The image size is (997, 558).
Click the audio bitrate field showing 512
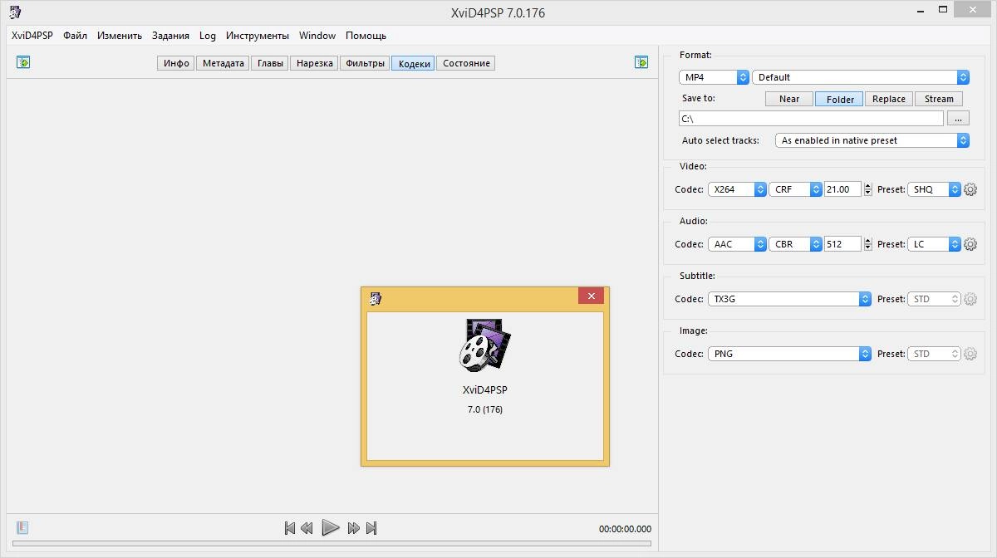(843, 244)
